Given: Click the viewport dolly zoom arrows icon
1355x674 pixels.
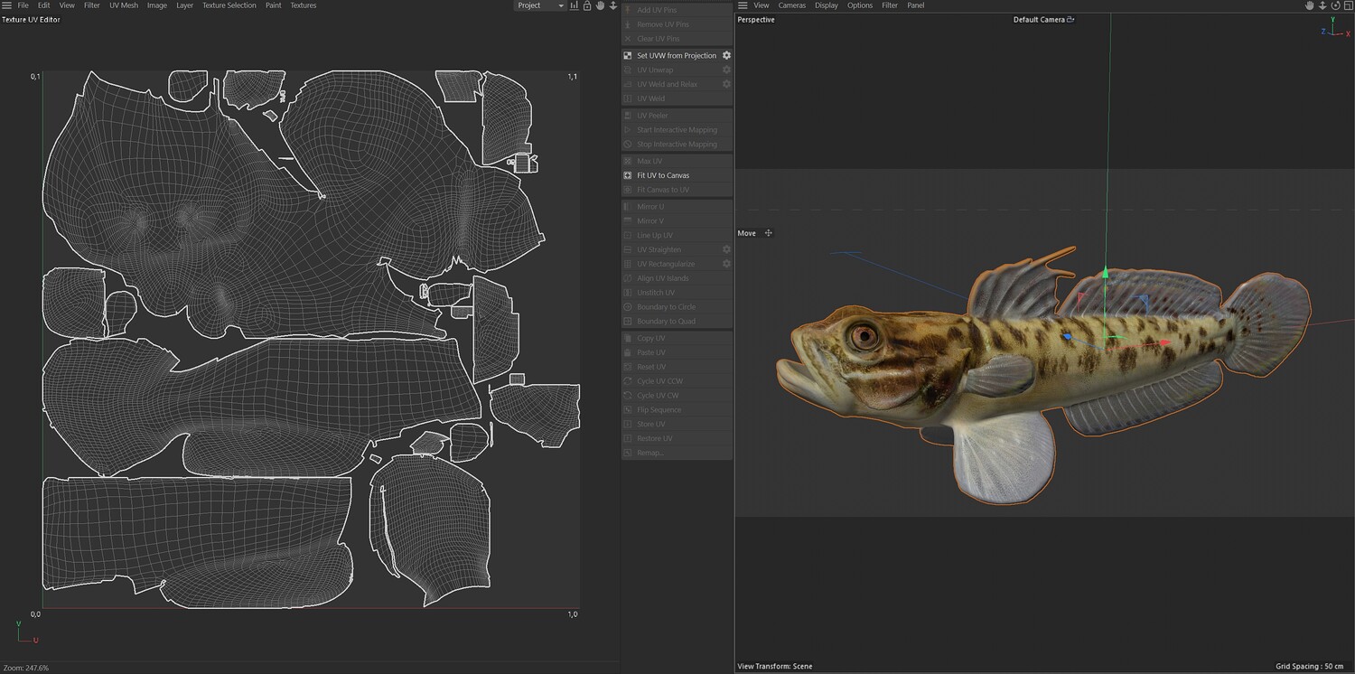Looking at the screenshot, I should (x=1322, y=5).
